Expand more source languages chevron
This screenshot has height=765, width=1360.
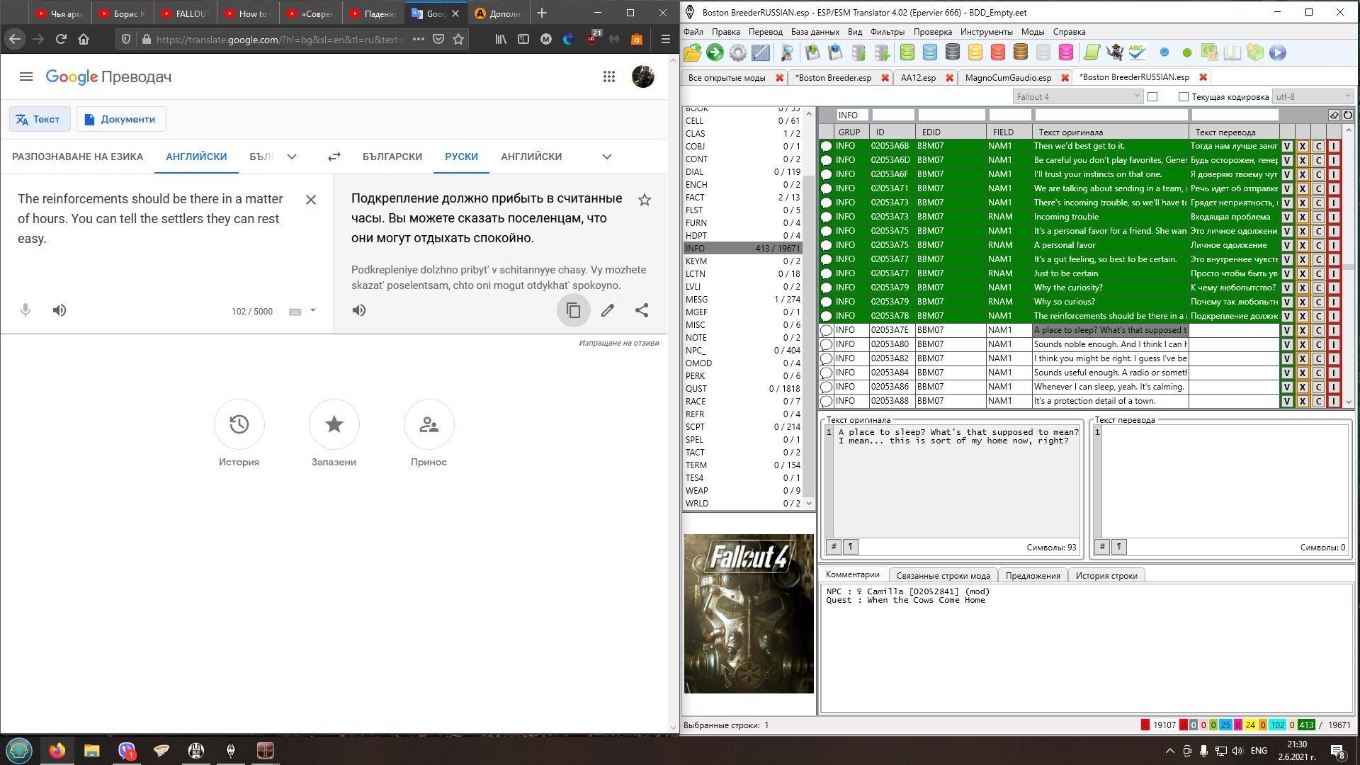292,157
